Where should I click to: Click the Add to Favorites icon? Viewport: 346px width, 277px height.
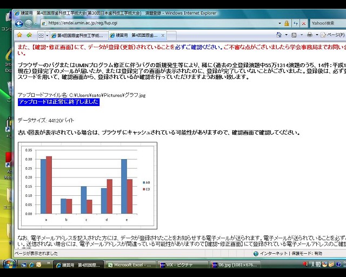pos(29,35)
